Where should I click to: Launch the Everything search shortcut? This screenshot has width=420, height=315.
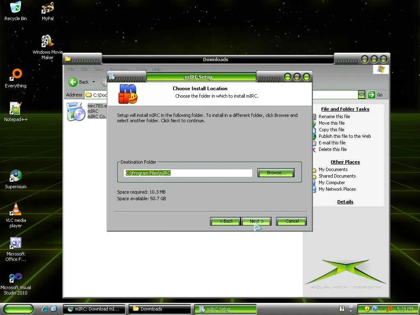(x=16, y=78)
